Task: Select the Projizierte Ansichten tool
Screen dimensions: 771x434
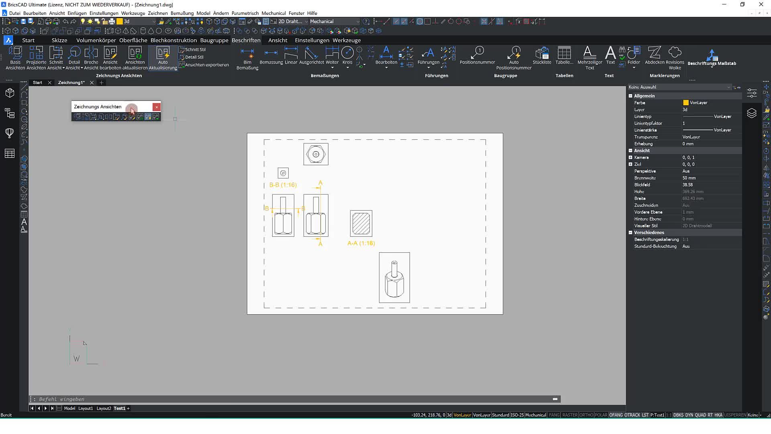Action: 36,58
